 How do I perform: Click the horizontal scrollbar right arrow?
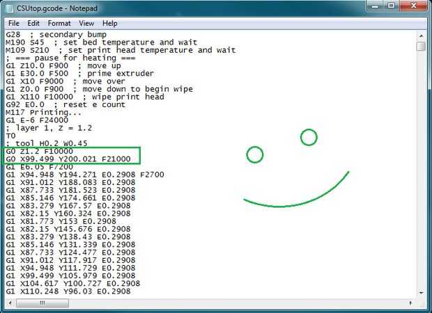(x=410, y=303)
